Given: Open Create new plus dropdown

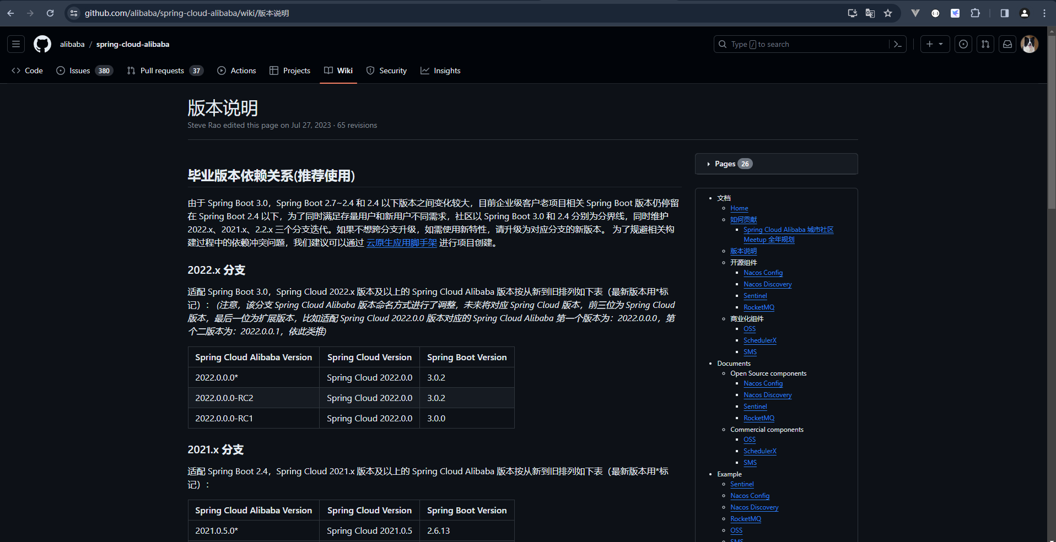Looking at the screenshot, I should pos(935,44).
